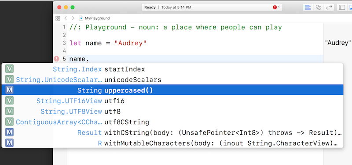This screenshot has width=352, height=165.
Task: Toggle the navigator panel visibility
Action: (342, 7)
